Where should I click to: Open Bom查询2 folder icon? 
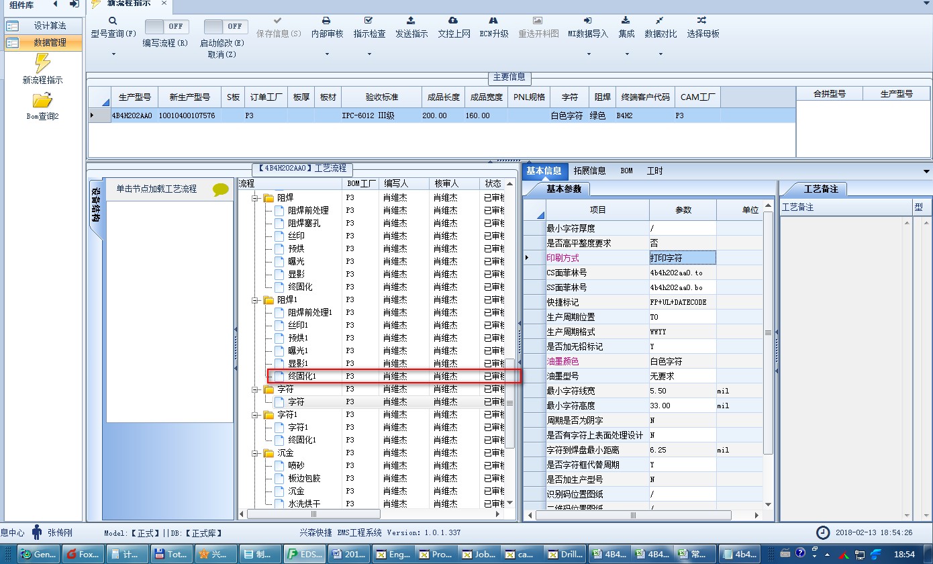pos(42,101)
